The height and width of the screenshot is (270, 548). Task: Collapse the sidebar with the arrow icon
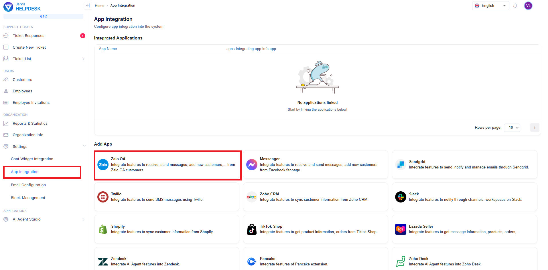click(88, 5)
